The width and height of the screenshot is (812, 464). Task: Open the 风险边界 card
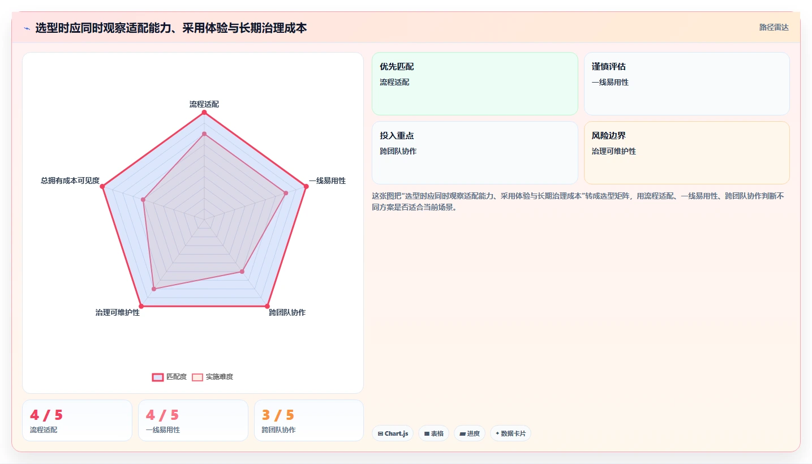(686, 153)
